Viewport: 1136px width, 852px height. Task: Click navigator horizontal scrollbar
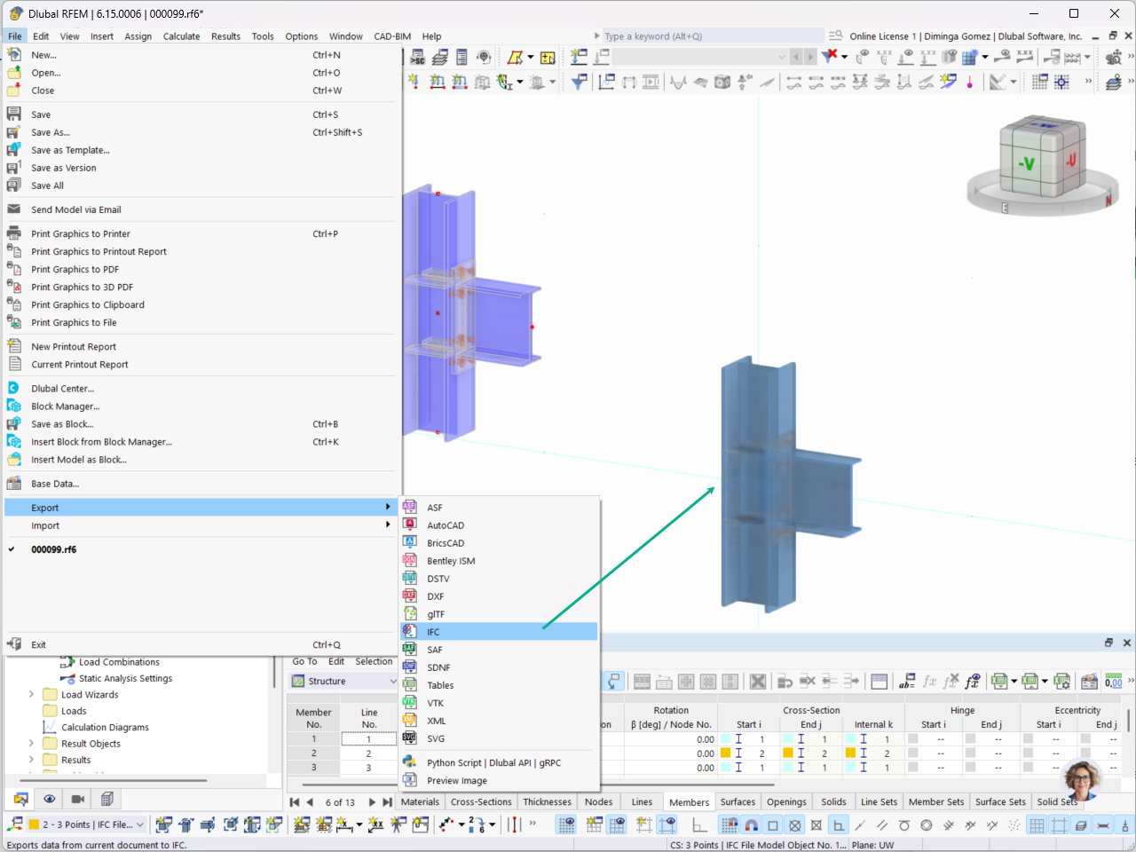tap(113, 780)
